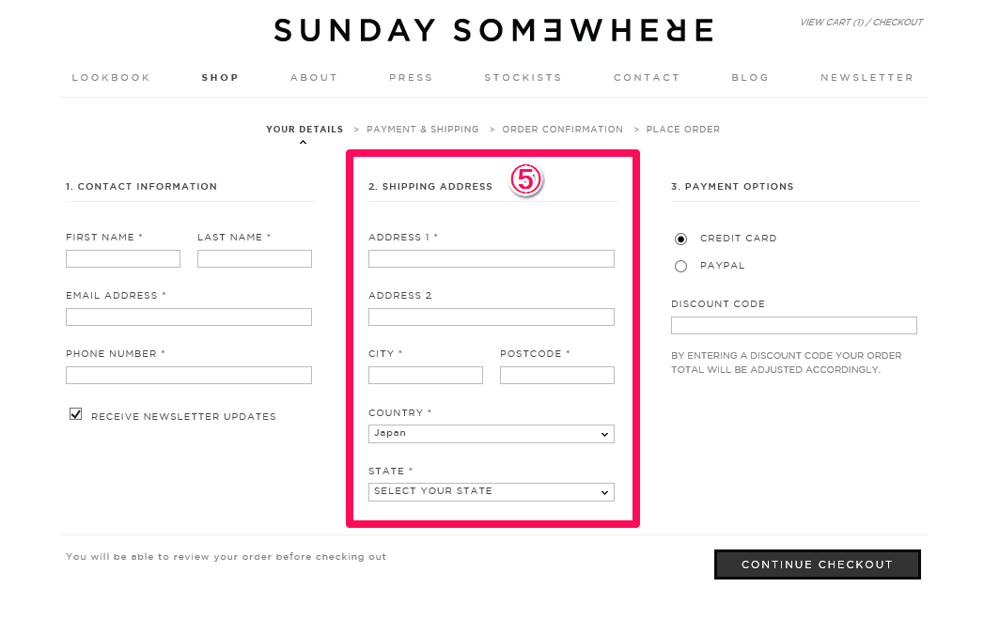Open View Cart / Checkout link
Screen dimensions: 984x634
click(861, 22)
